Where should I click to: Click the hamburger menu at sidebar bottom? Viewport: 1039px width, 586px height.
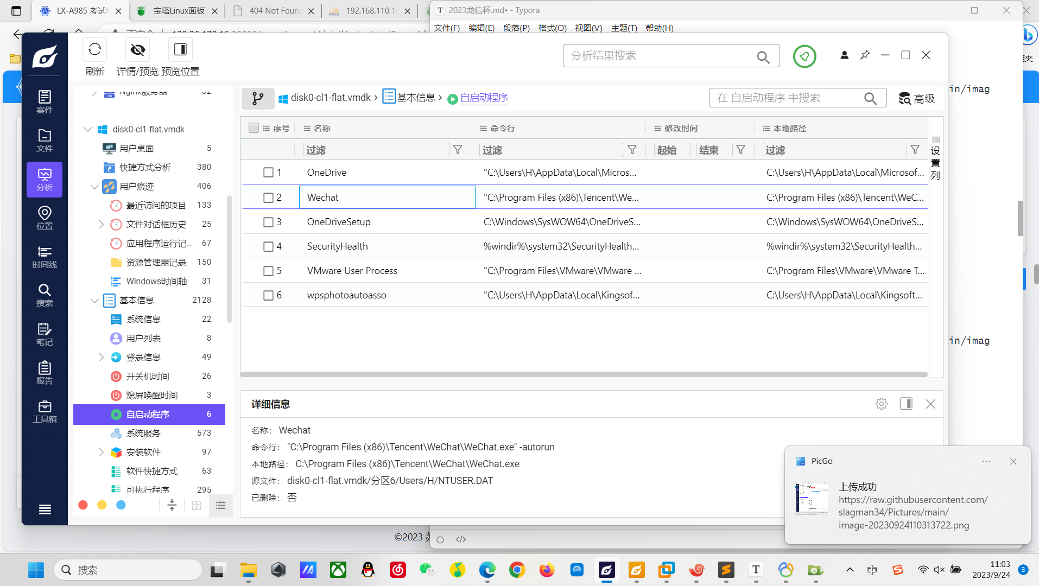pyautogui.click(x=45, y=509)
